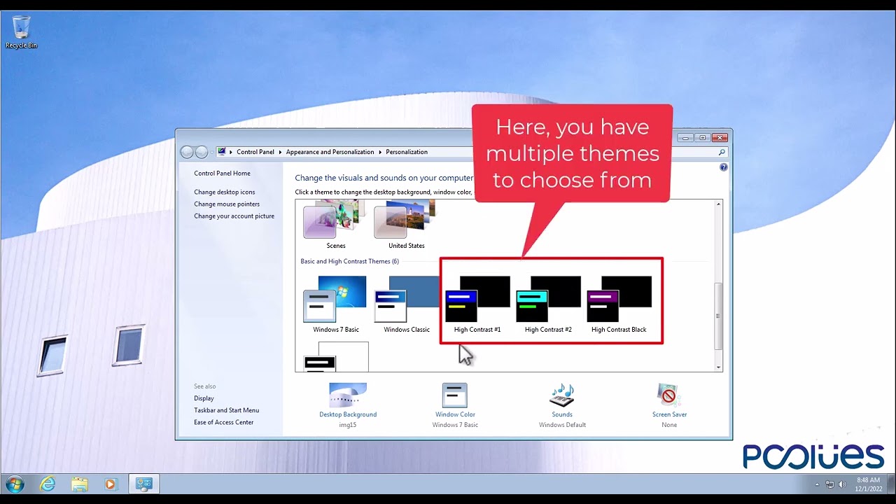The height and width of the screenshot is (504, 896).
Task: Select the High Contrast White theme thumbnail
Action: [x=336, y=356]
